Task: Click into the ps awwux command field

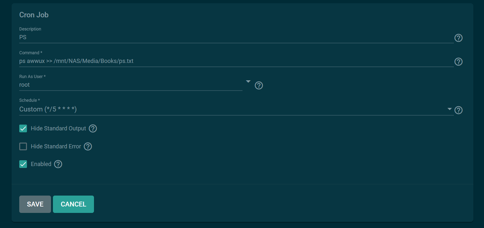Action: click(x=236, y=61)
